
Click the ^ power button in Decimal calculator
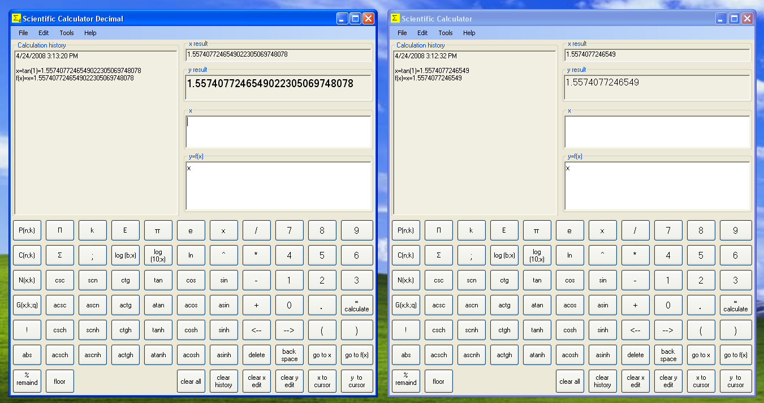[224, 255]
